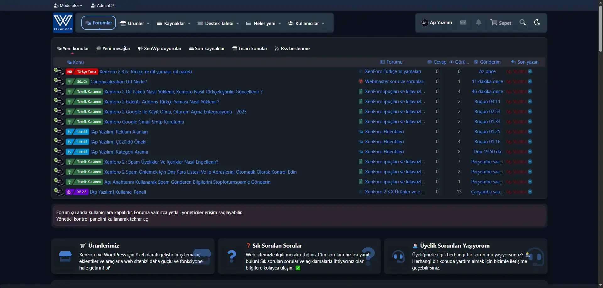The height and width of the screenshot is (288, 603).
Task: Click the Türkçe Yama prefix badge
Action: coord(82,72)
